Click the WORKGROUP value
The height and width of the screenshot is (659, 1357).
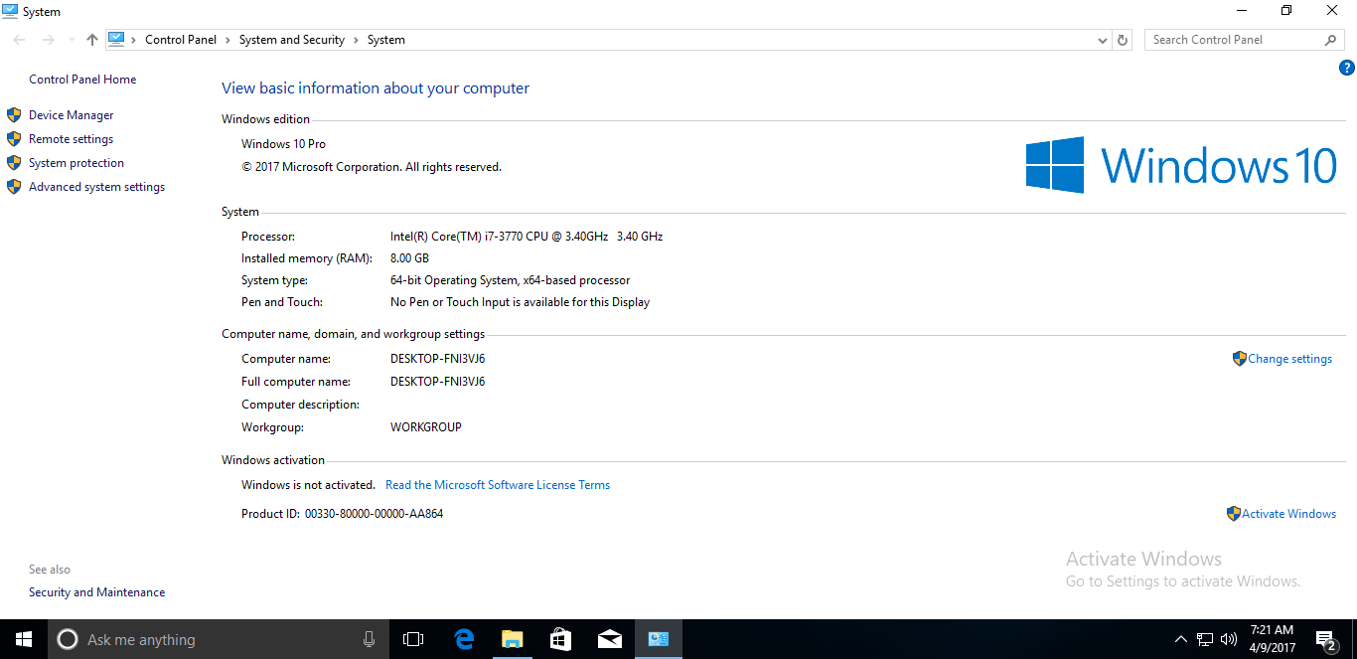tap(426, 427)
